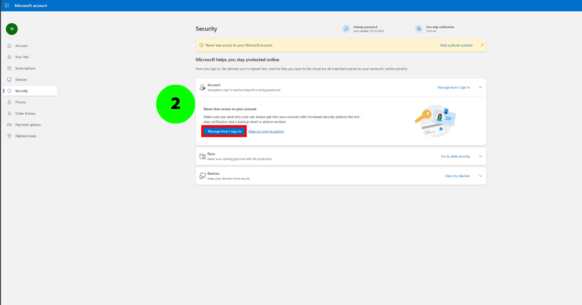Click the Two-step verification icon
The height and width of the screenshot is (305, 582).
tap(419, 29)
